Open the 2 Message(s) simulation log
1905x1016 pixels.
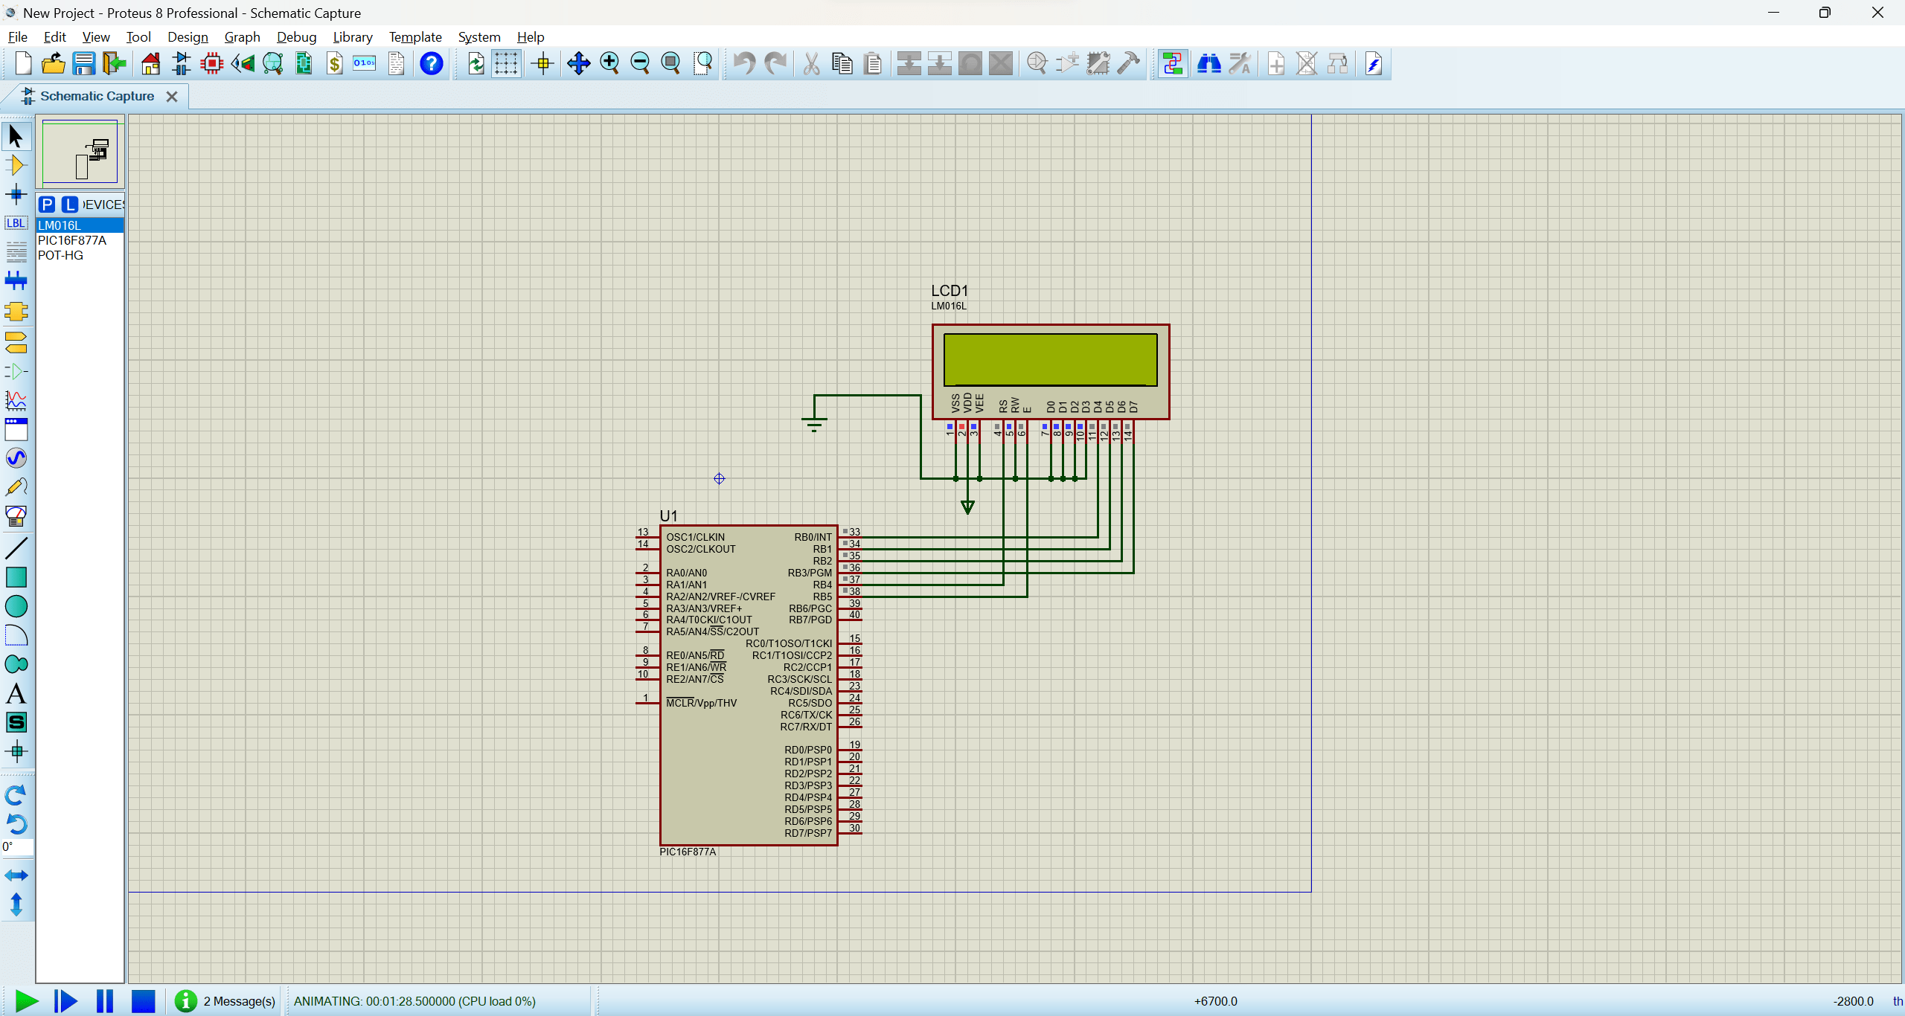click(239, 1001)
